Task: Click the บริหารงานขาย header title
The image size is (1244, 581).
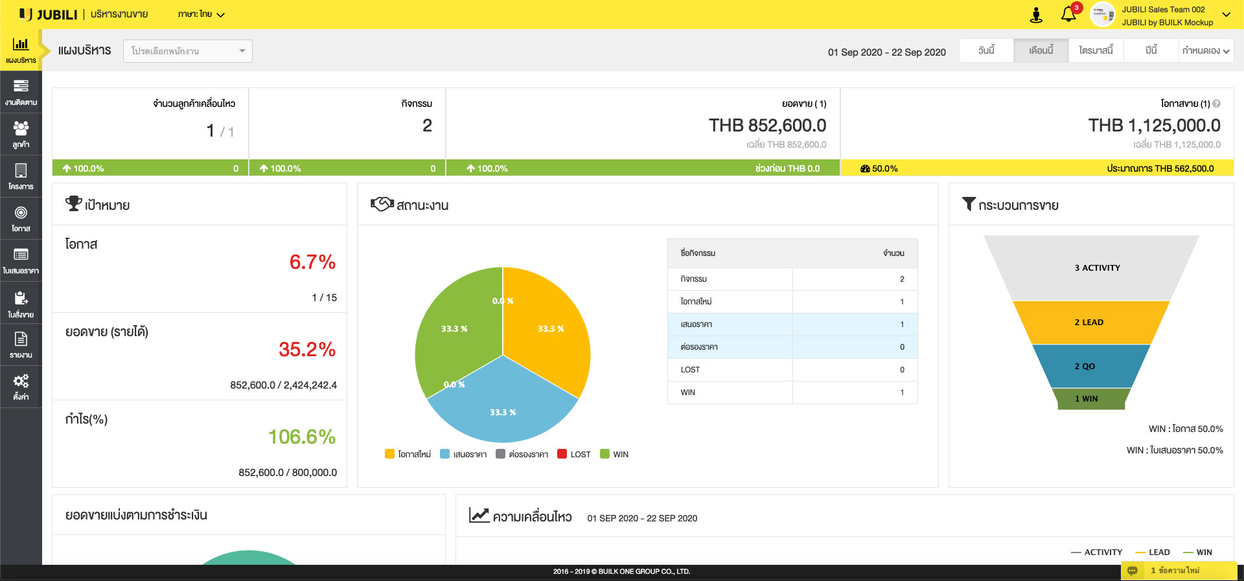Action: [x=119, y=14]
